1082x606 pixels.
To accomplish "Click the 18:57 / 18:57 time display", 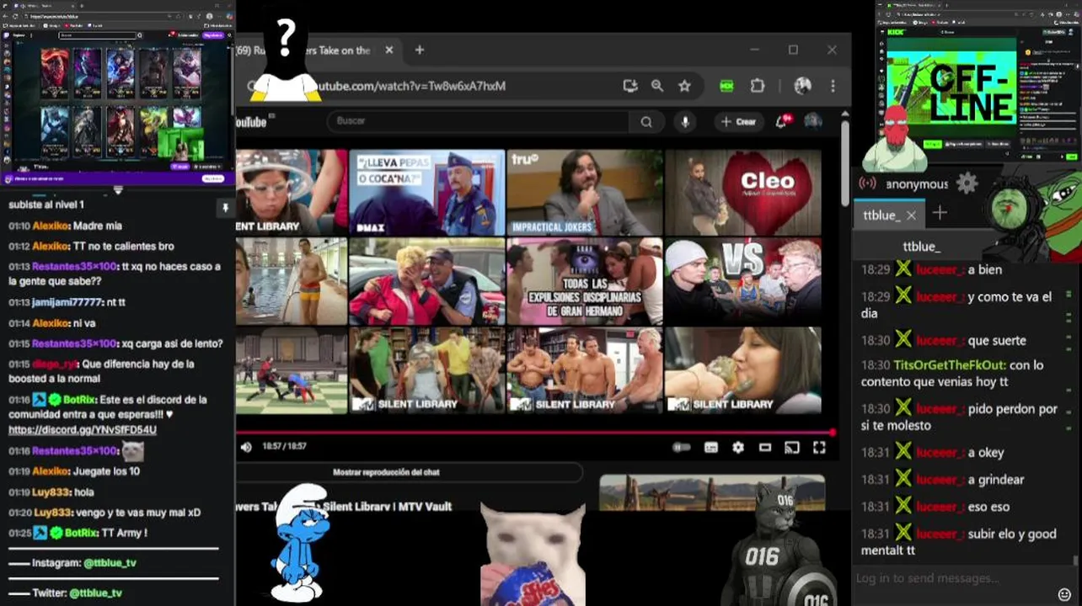I will pyautogui.click(x=284, y=447).
